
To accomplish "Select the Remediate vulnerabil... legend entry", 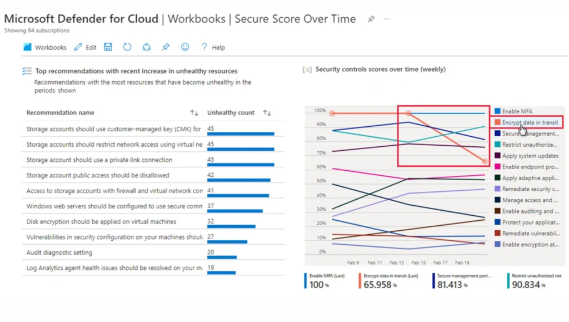I will coord(527,234).
